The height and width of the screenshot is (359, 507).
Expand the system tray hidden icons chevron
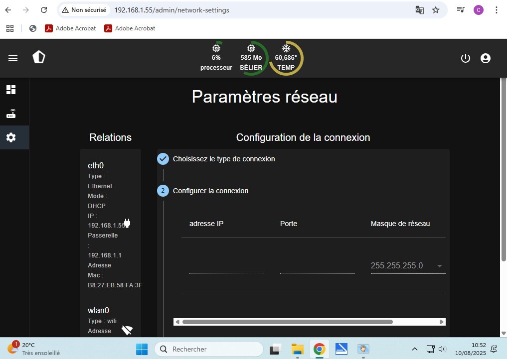click(414, 349)
